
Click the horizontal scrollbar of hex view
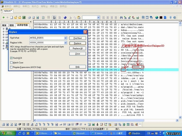pos(90,120)
